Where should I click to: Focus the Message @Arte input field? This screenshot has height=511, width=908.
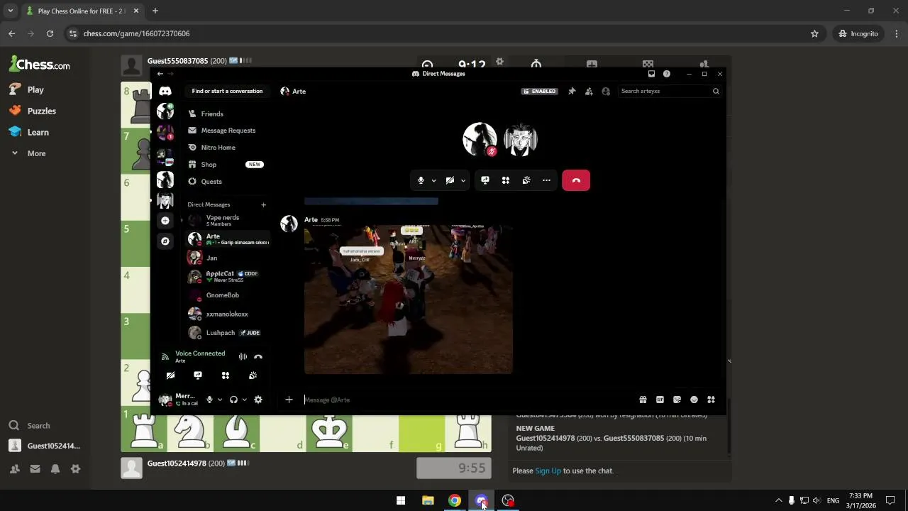(x=468, y=400)
